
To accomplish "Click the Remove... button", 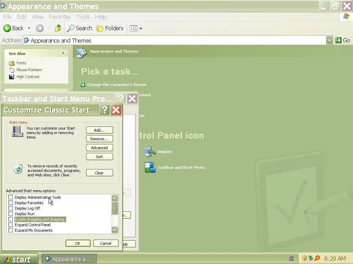I will [100, 139].
